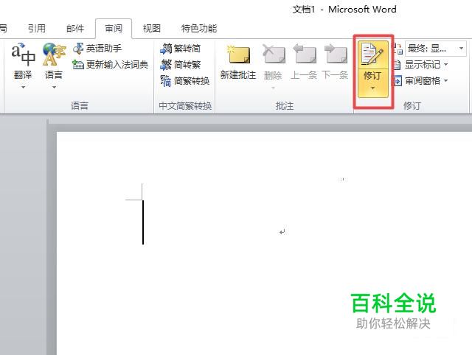Go to previous comment 上一条
472x355 pixels.
click(x=304, y=63)
